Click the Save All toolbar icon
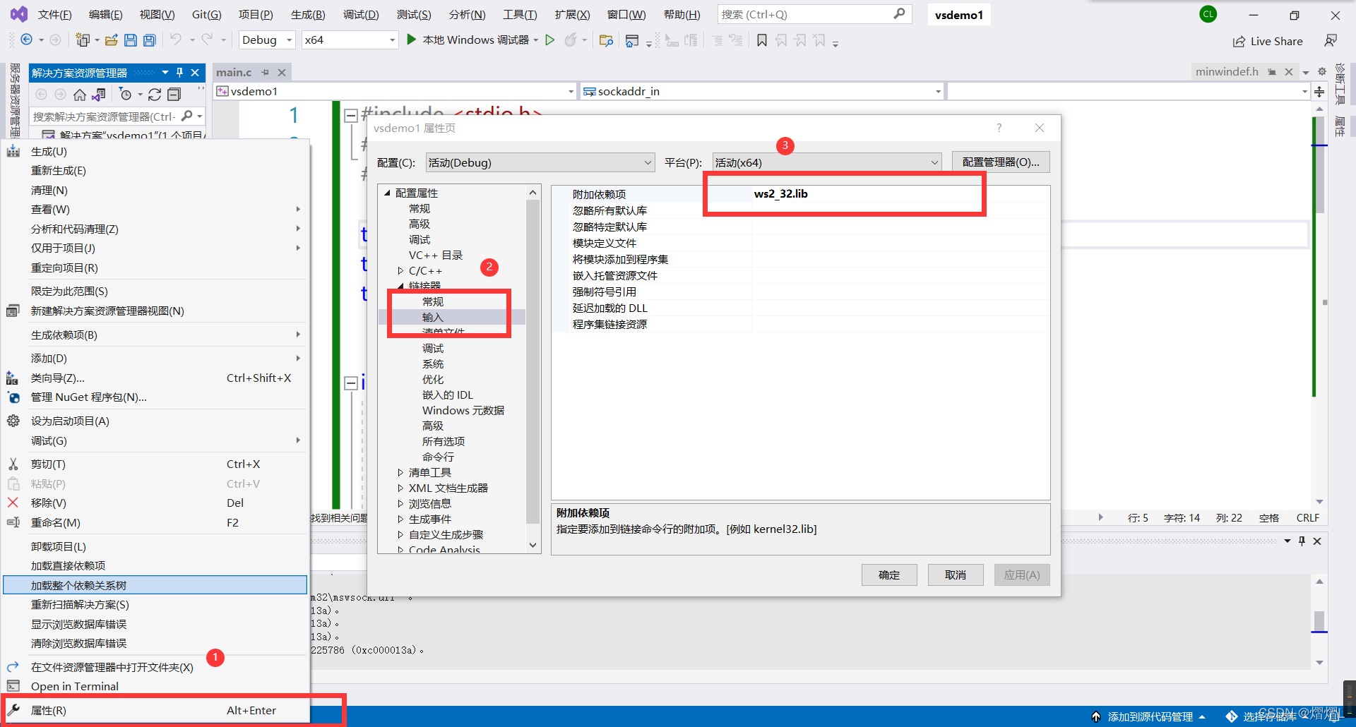 (x=150, y=40)
